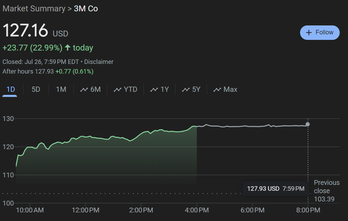The image size is (348, 221).
Task: Click the 10:00 AM axis label
Action: pyautogui.click(x=30, y=210)
